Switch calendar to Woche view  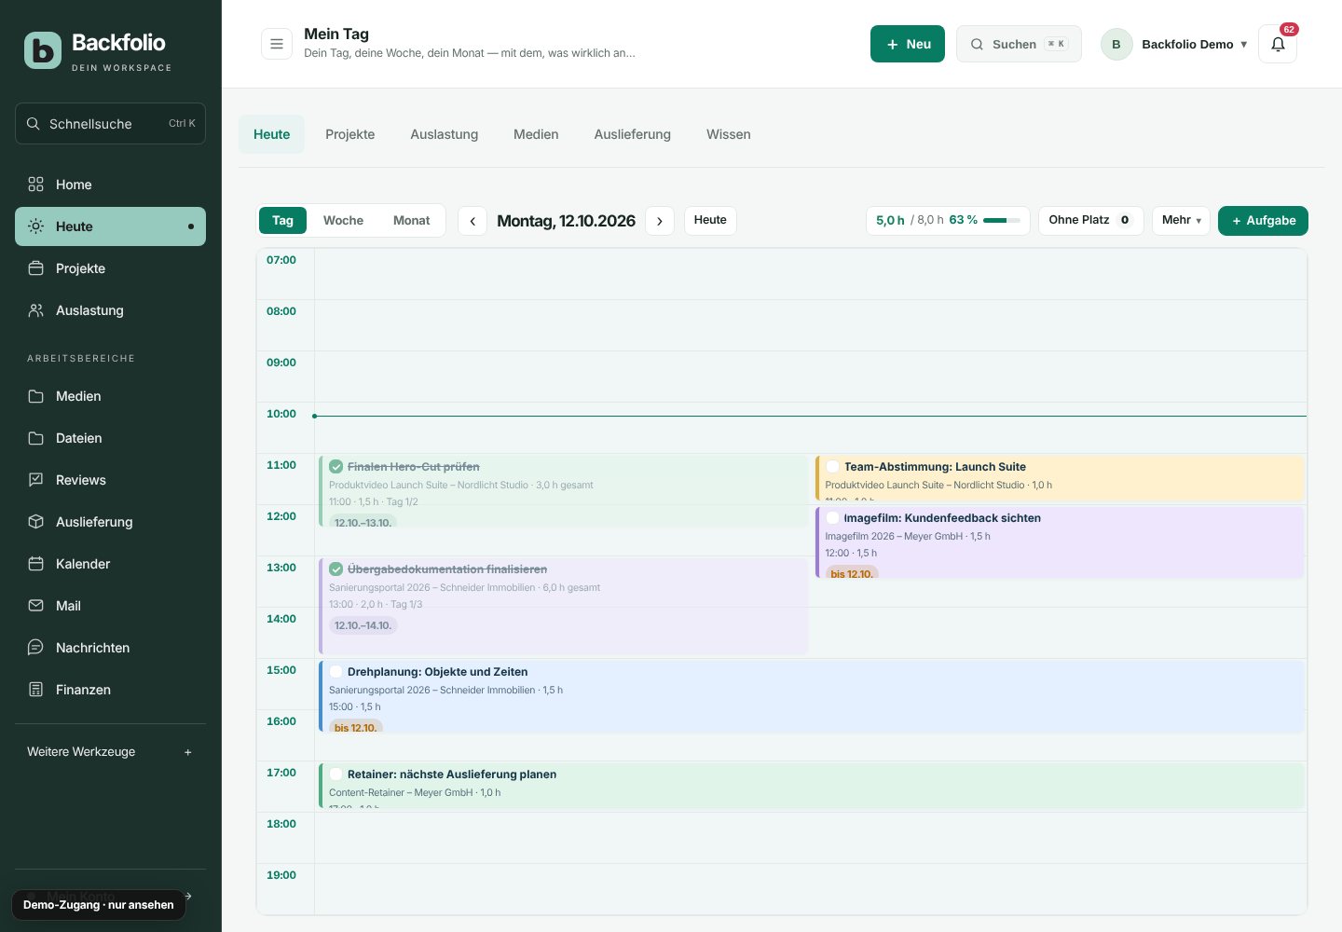coord(343,221)
